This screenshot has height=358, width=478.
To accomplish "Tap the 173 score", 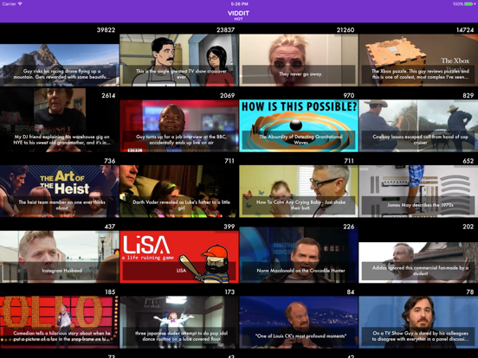I will (x=229, y=292).
